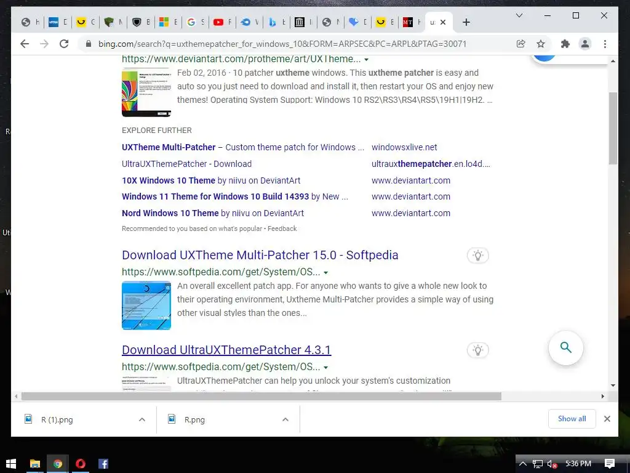Viewport: 630px width, 473px height.
Task: Open downloaded file R (1).png
Action: pos(57,419)
